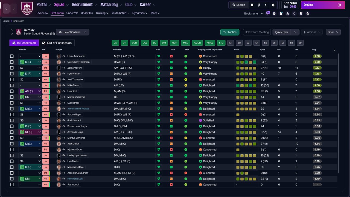Click the scouting search icon in bookmarks bar
The width and height of the screenshot is (350, 197).
point(287,13)
